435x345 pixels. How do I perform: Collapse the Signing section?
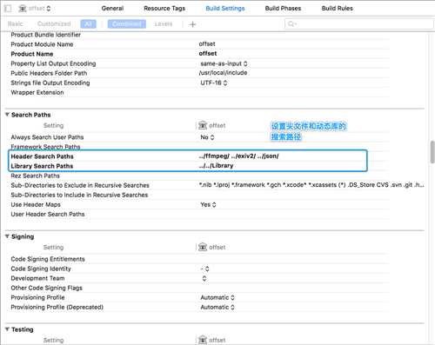[x=7, y=236]
